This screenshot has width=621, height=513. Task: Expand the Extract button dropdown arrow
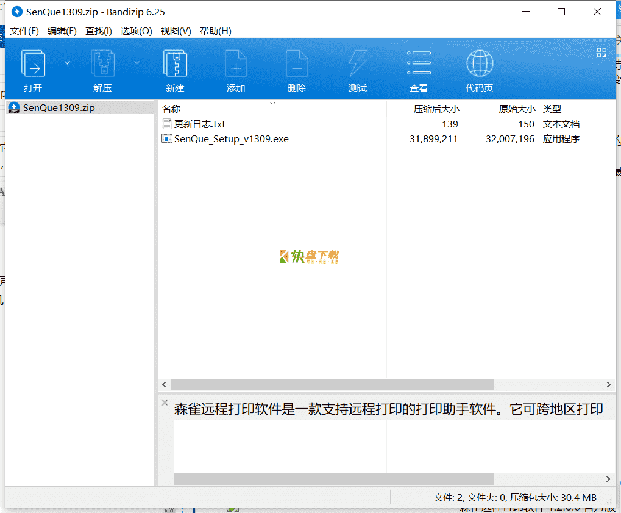coord(137,63)
